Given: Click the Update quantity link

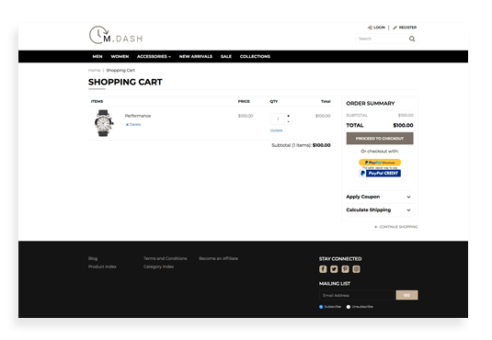Looking at the screenshot, I should point(276,130).
